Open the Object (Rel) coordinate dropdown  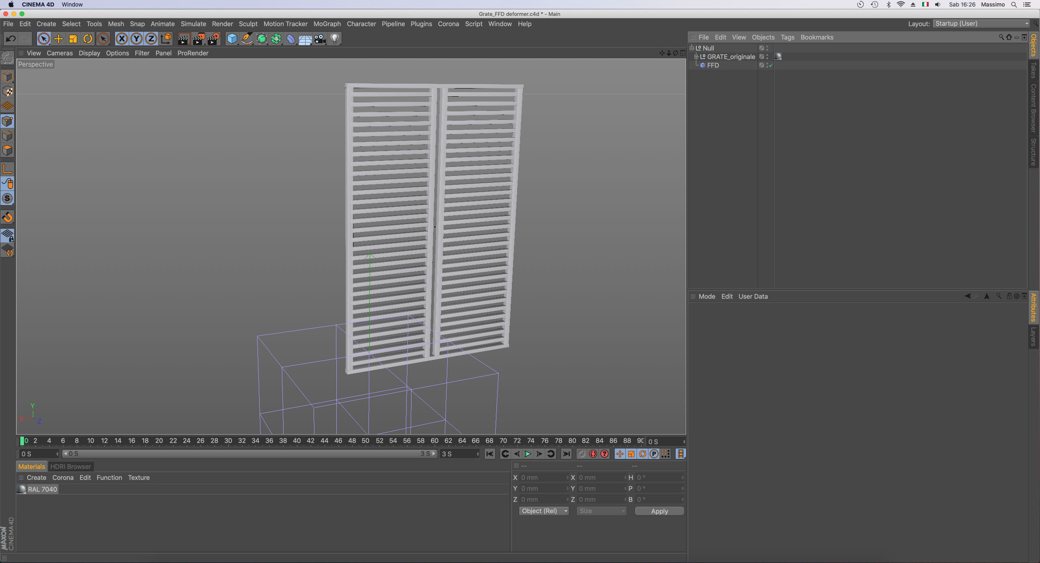click(x=544, y=511)
